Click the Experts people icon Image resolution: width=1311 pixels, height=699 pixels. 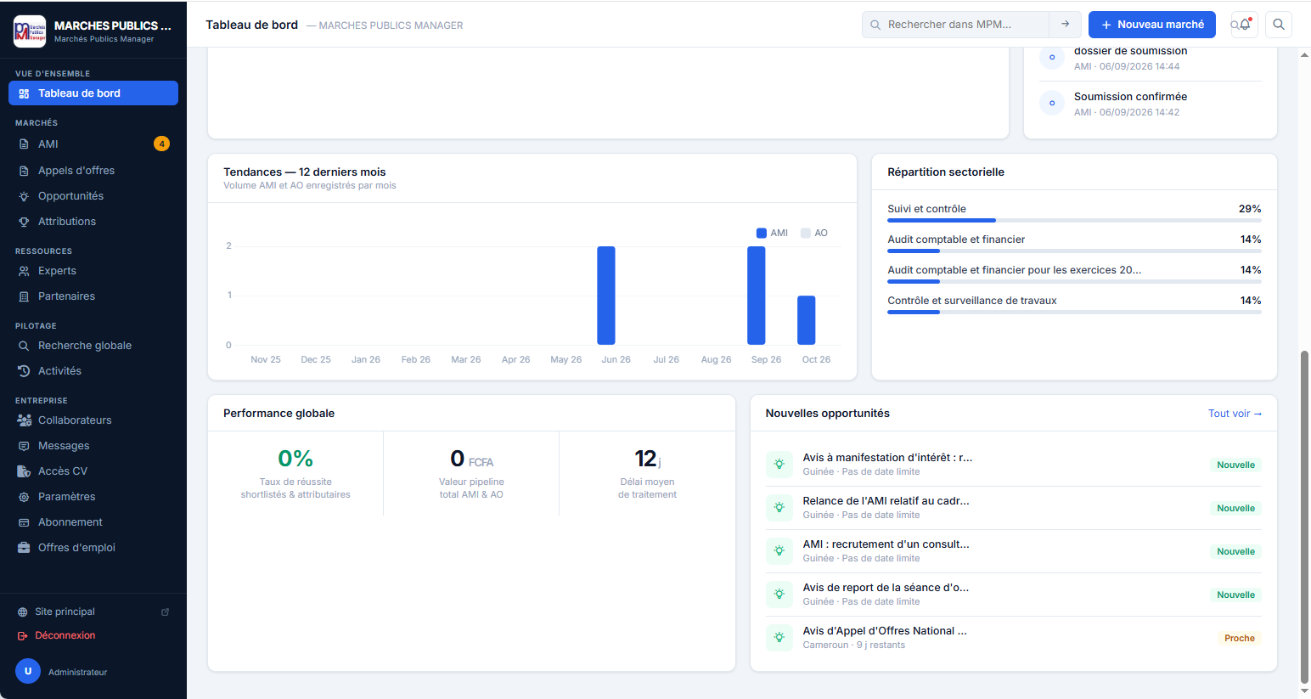24,271
